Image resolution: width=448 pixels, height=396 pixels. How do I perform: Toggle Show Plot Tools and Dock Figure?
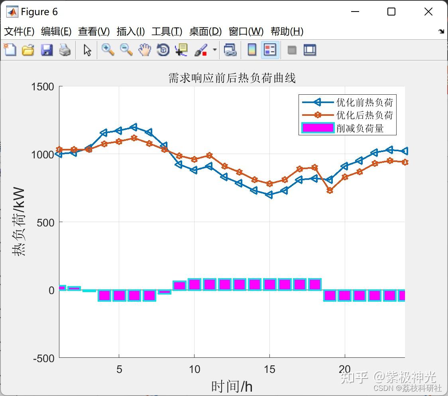310,50
